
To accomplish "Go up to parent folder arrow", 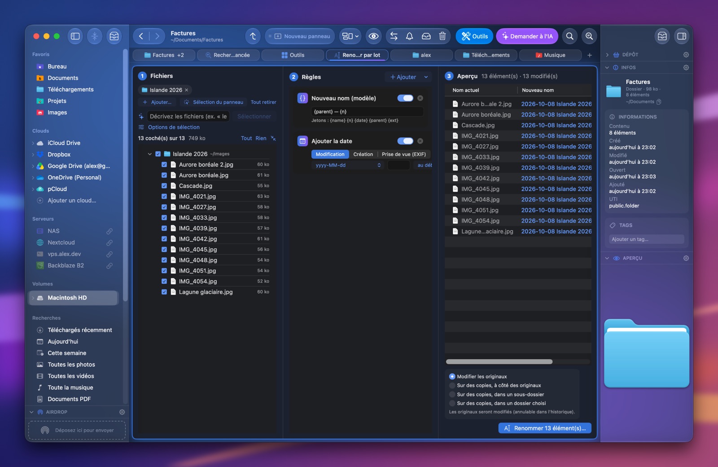I will coord(253,36).
